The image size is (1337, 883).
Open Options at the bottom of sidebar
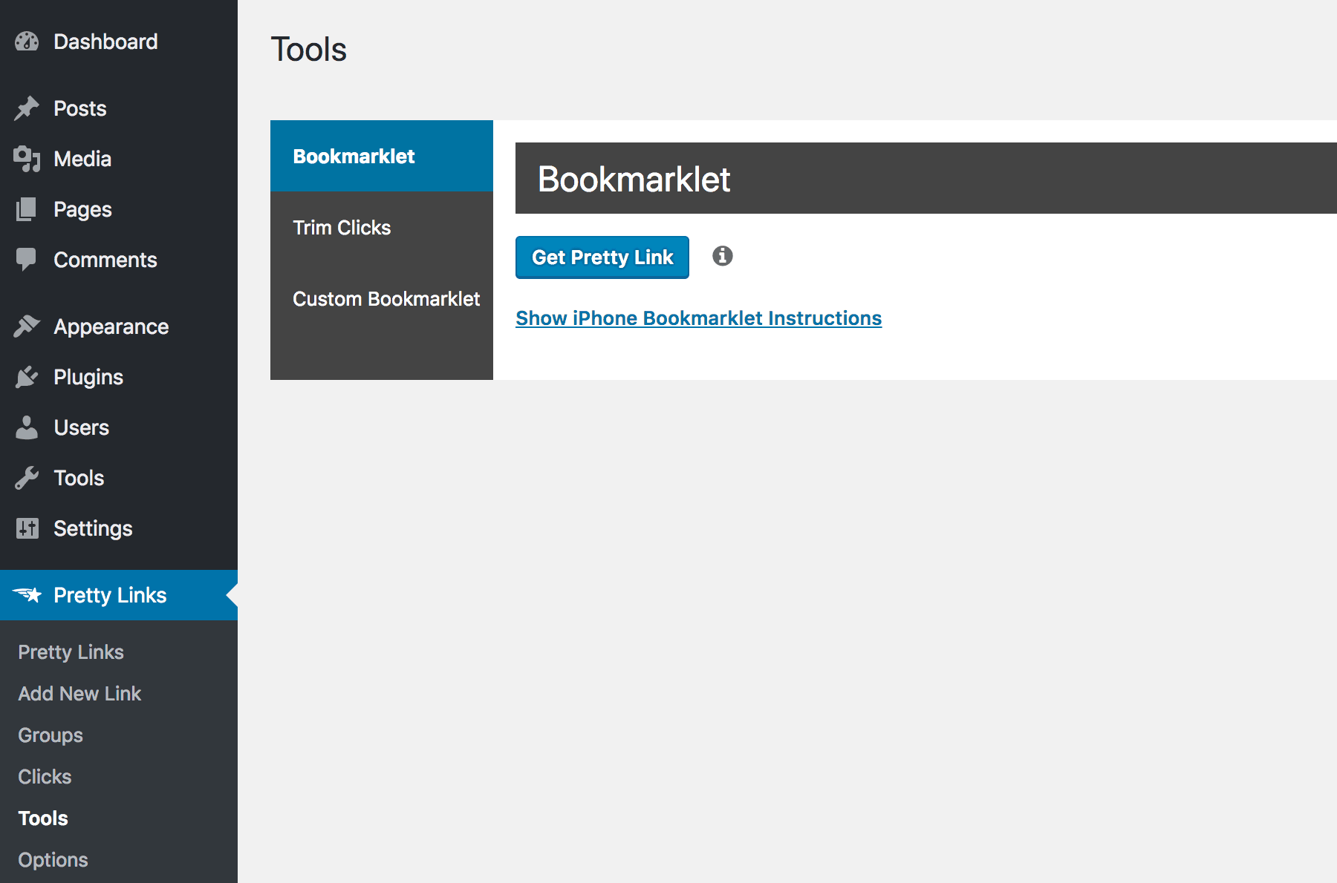(53, 859)
